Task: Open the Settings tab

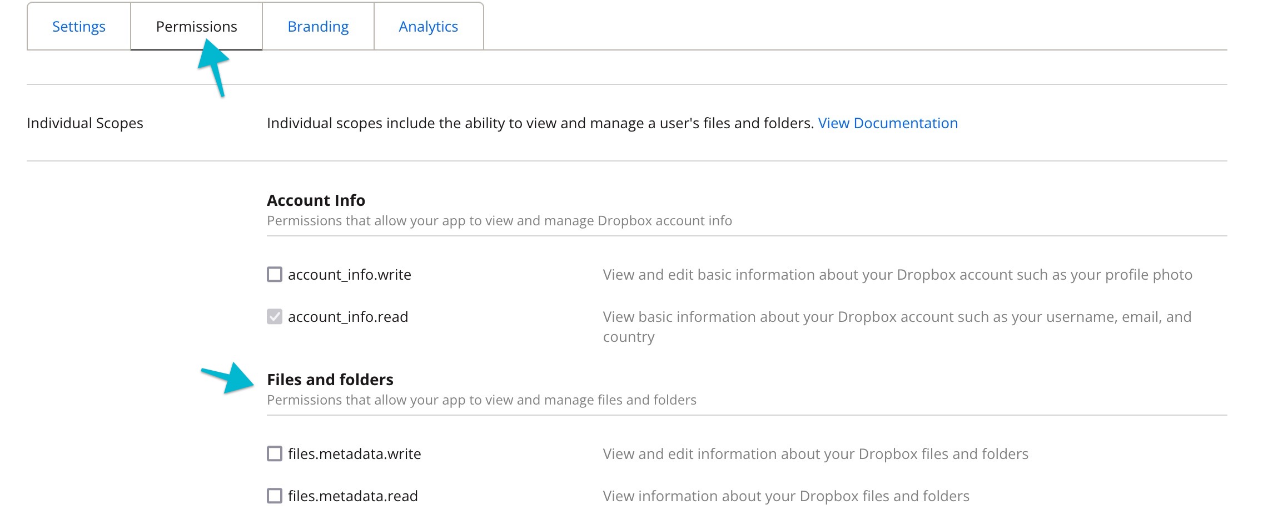Action: point(79,26)
